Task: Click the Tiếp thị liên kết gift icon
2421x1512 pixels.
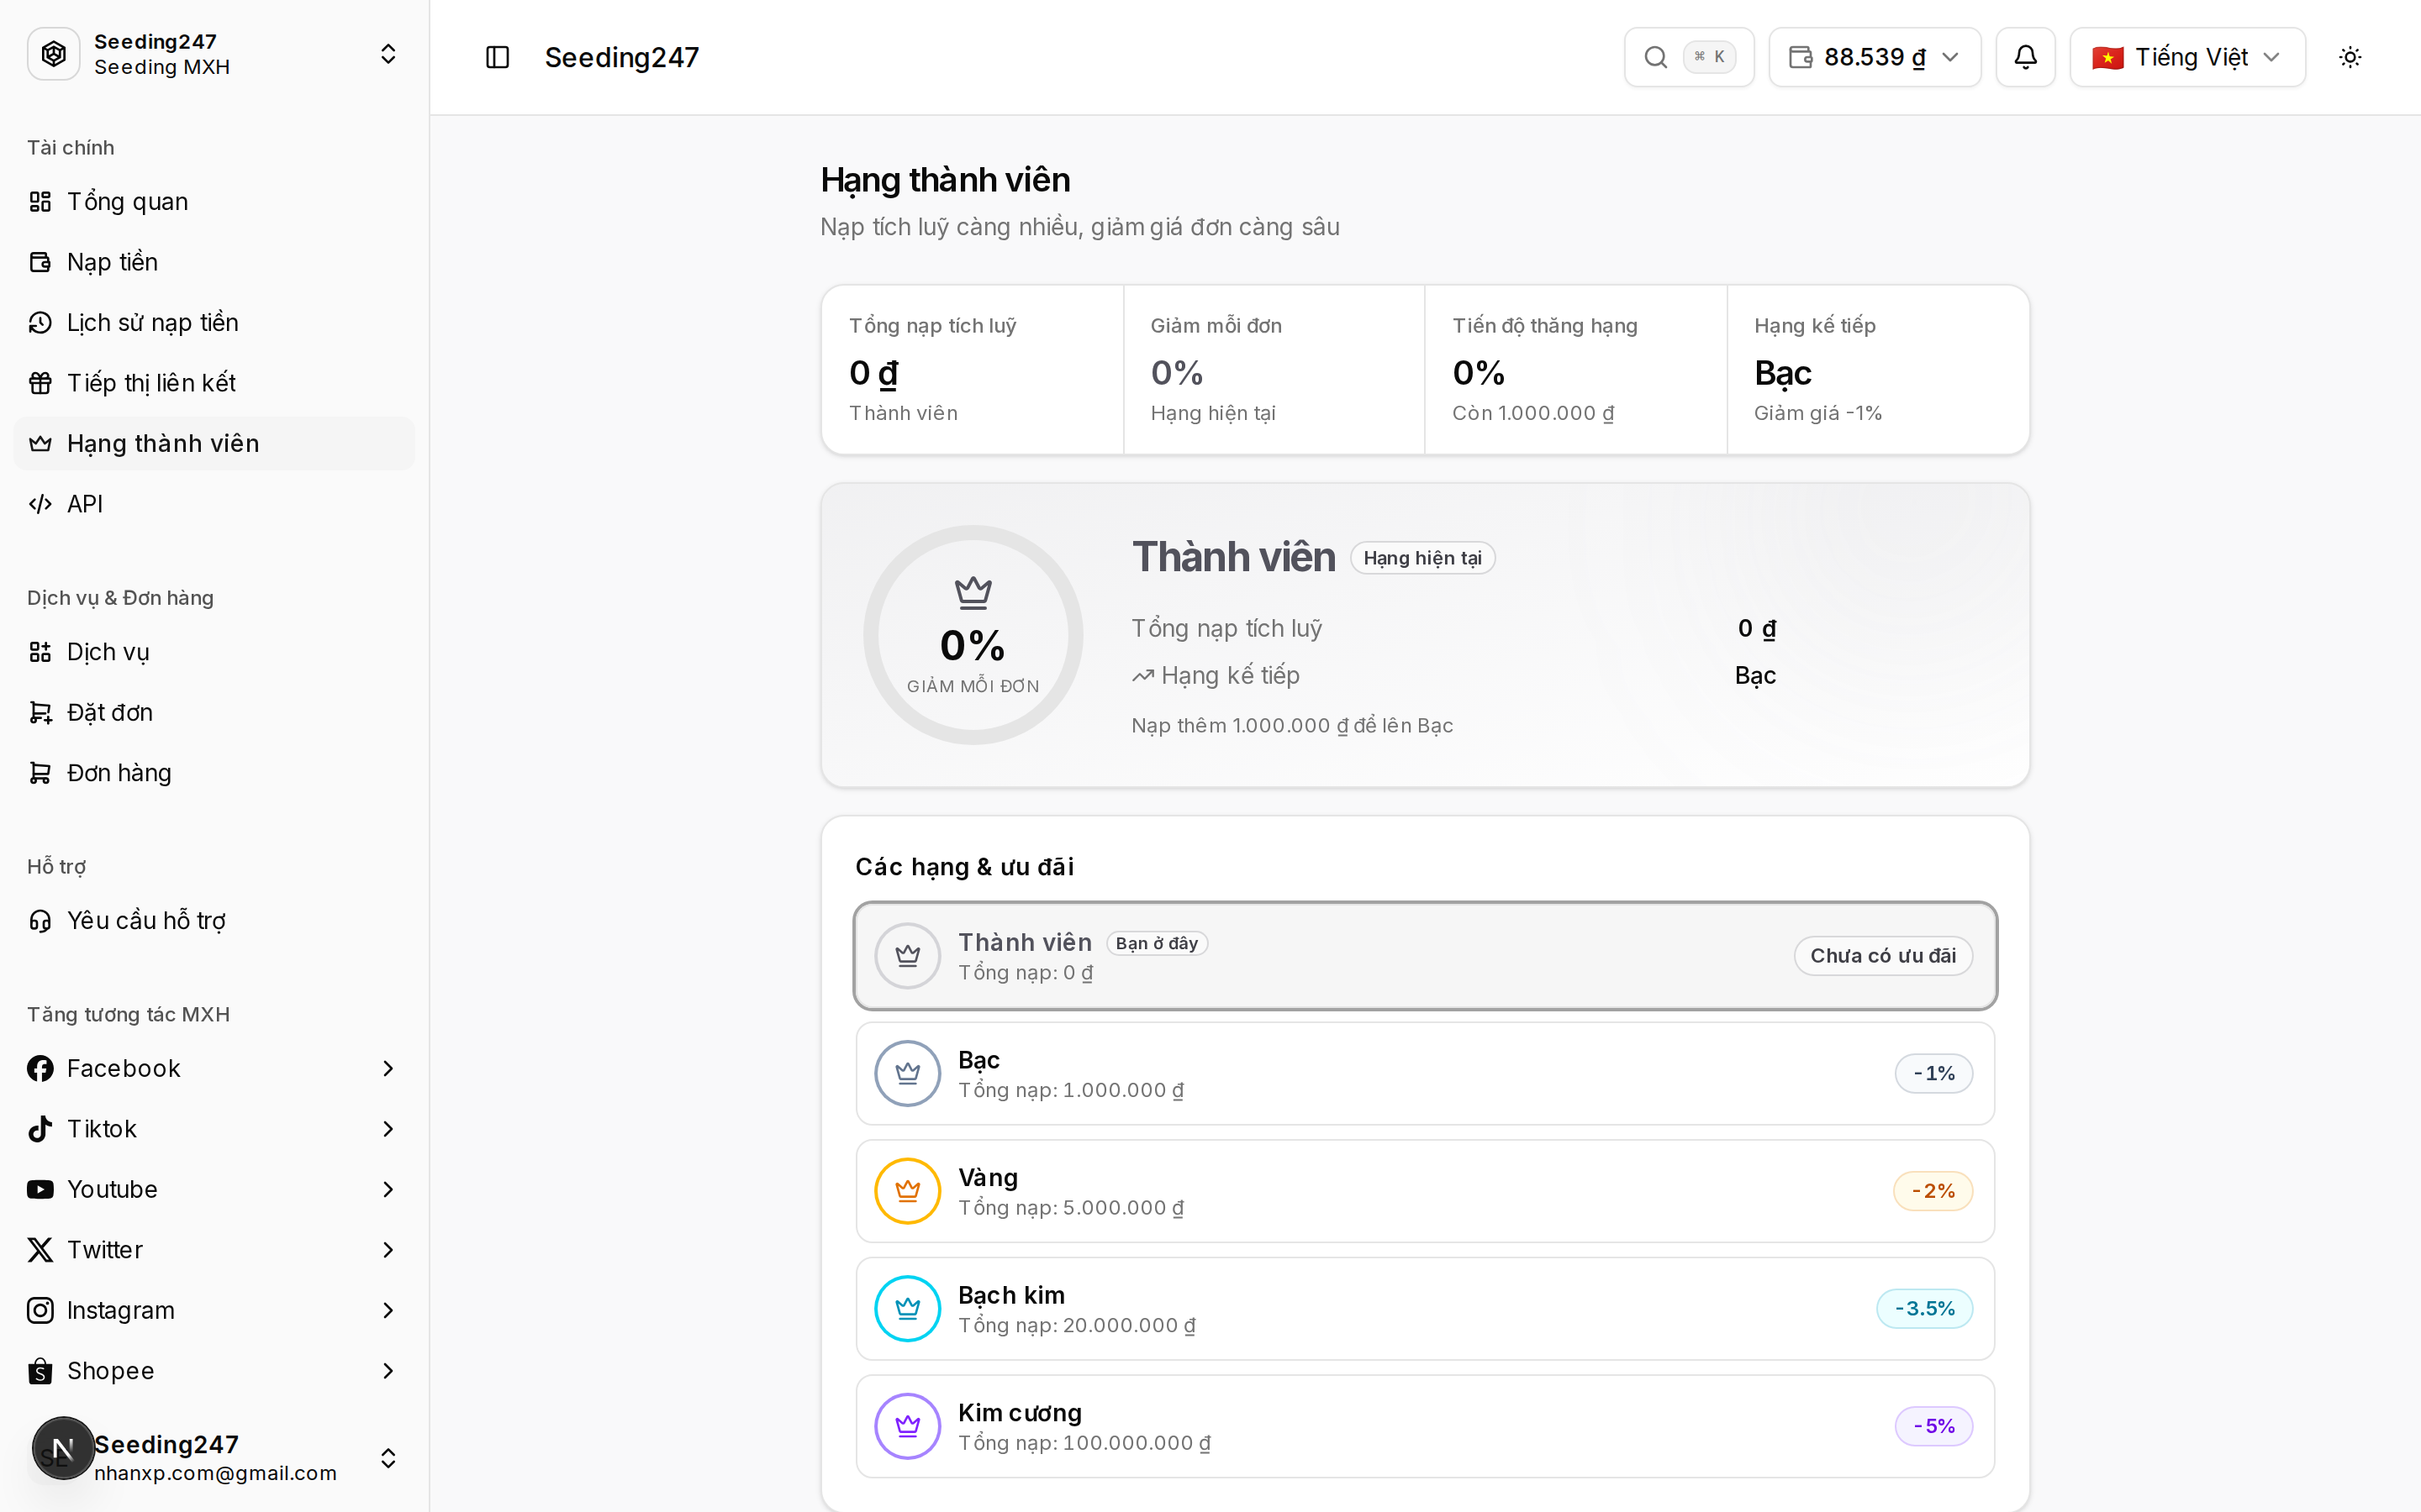Action: (x=40, y=383)
